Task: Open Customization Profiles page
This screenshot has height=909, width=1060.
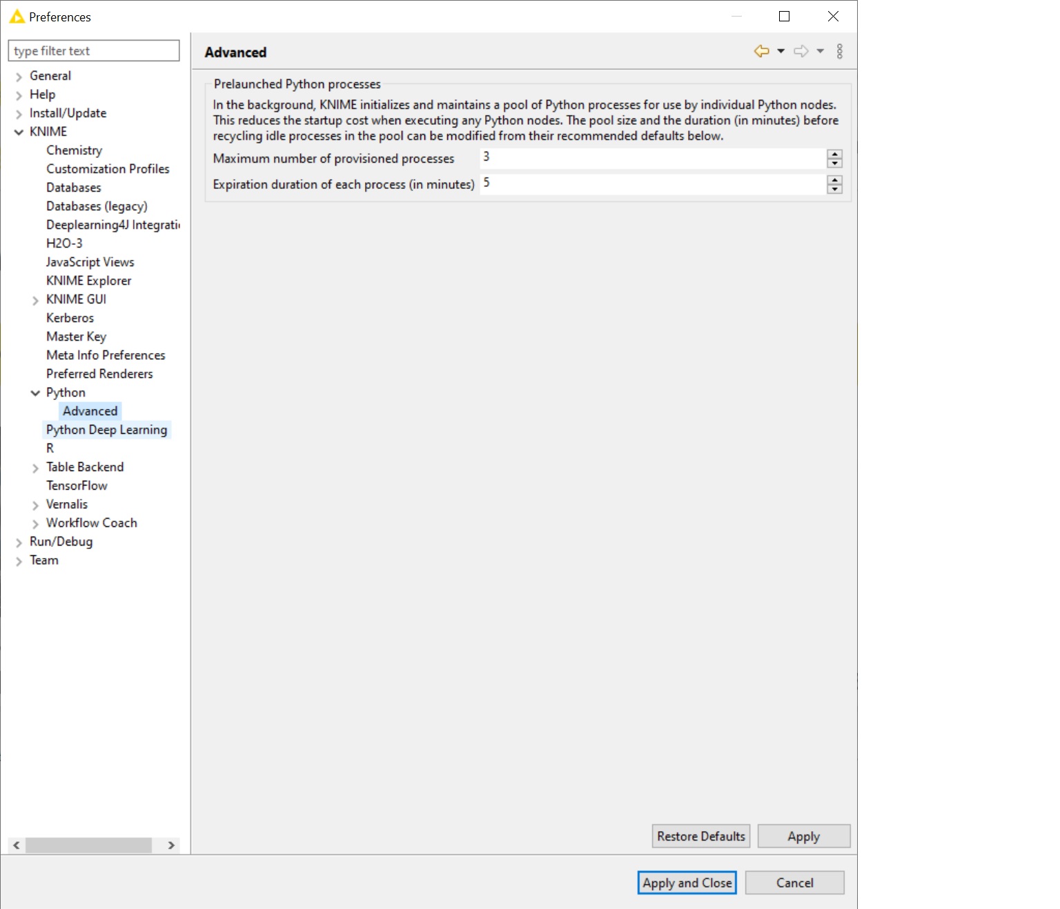Action: click(108, 169)
